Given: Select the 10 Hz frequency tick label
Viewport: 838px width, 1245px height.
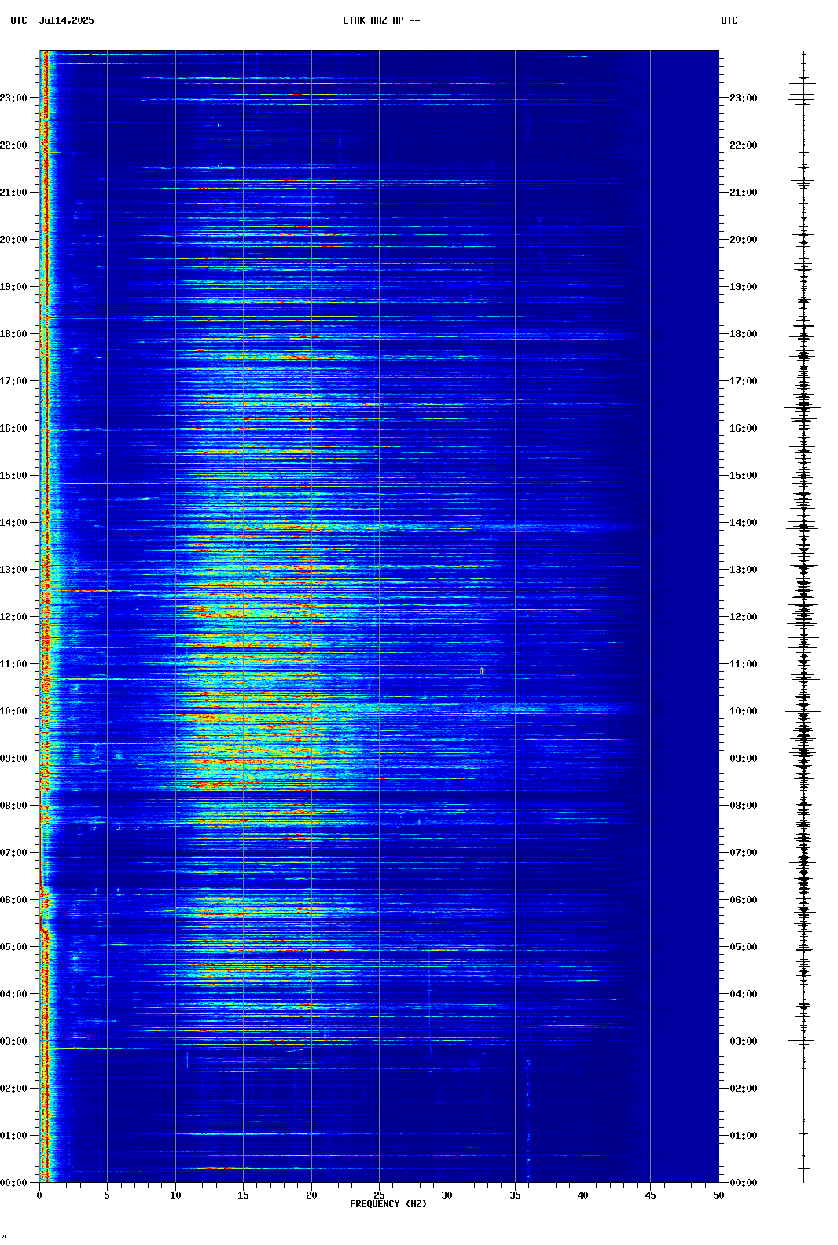Looking at the screenshot, I should tap(175, 1195).
